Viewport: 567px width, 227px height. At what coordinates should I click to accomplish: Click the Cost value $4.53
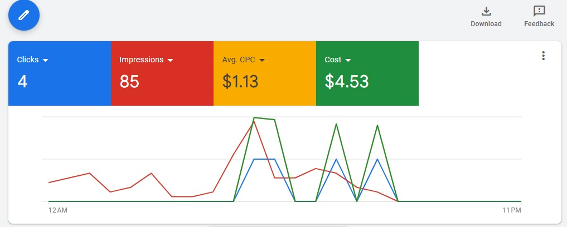(347, 82)
